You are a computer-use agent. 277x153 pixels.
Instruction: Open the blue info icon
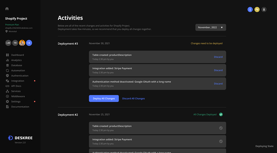click(250, 9)
